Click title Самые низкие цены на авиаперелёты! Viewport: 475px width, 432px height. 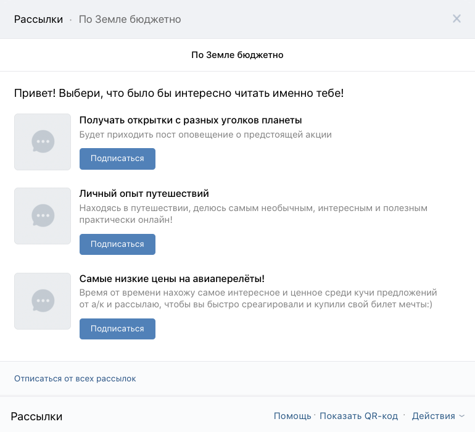[171, 278]
